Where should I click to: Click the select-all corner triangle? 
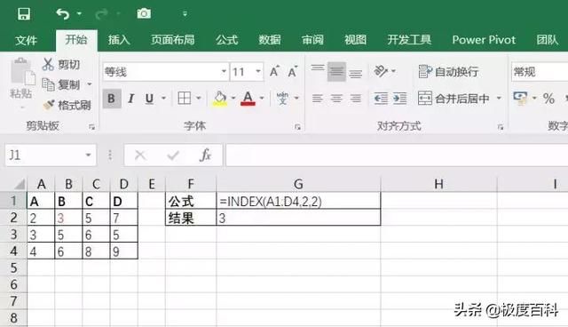pyautogui.click(x=19, y=185)
